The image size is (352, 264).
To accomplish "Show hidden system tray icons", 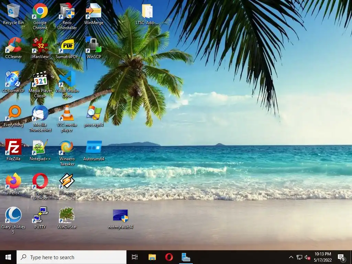I will pos(291,257).
